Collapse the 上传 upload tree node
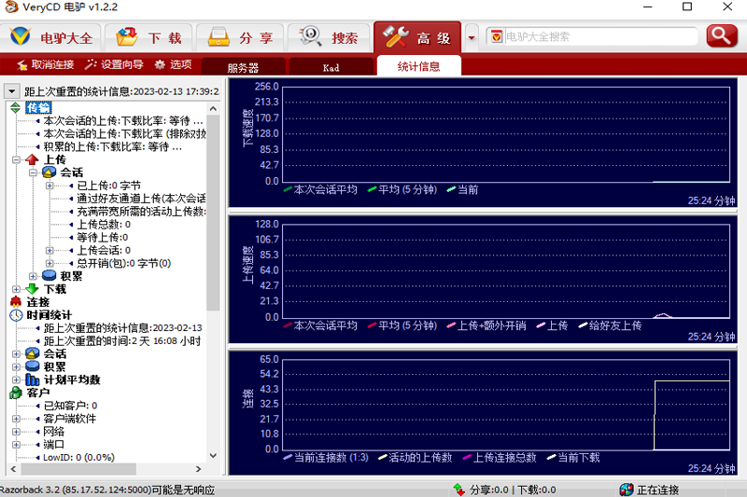This screenshot has height=497, width=747. 17,159
